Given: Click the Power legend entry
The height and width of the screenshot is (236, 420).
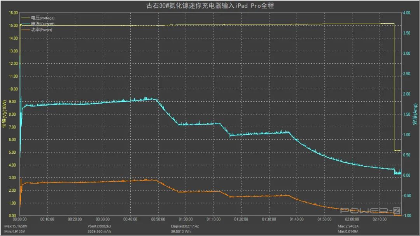Looking at the screenshot, I should pos(37,29).
